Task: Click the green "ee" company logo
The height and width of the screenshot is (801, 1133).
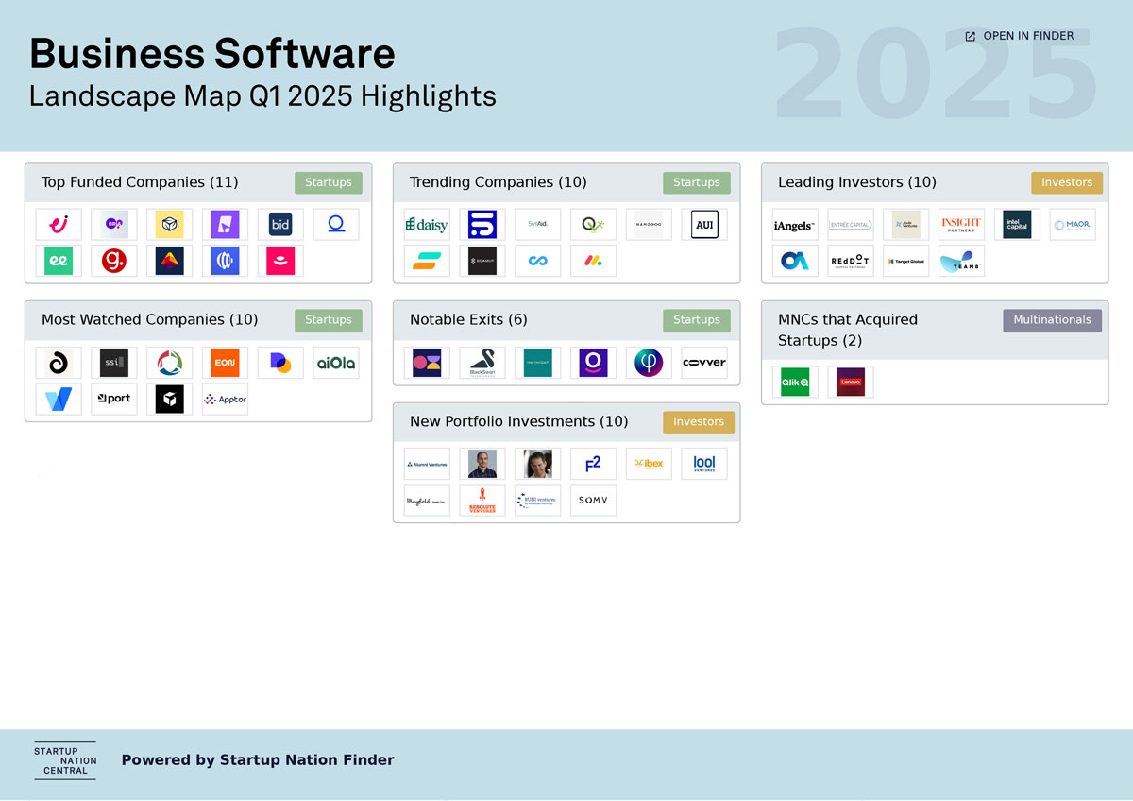Action: (x=59, y=261)
